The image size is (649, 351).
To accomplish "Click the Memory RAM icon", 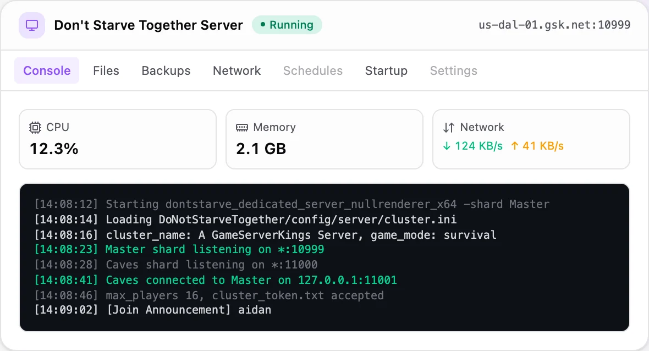I will coord(241,128).
